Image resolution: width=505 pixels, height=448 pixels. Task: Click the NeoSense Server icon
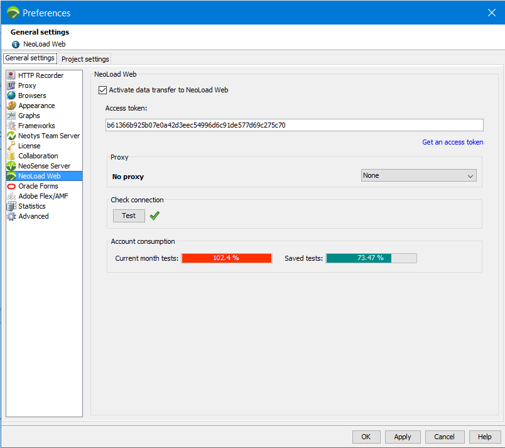(11, 166)
